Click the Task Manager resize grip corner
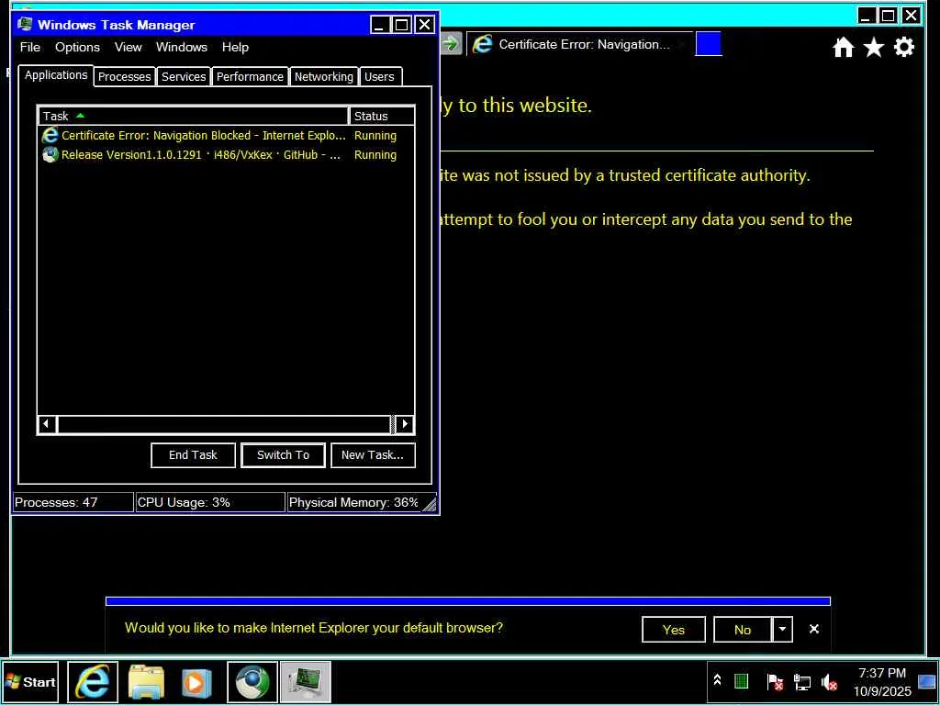 pyautogui.click(x=430, y=504)
